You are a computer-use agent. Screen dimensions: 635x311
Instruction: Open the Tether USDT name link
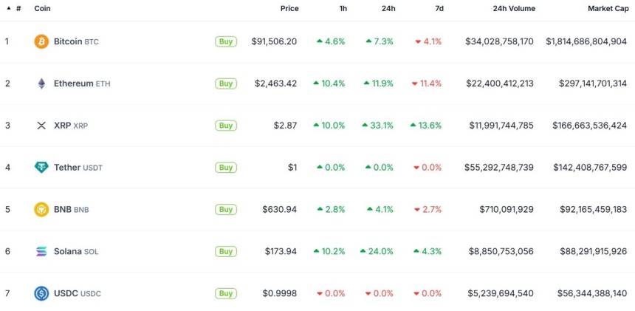(78, 167)
